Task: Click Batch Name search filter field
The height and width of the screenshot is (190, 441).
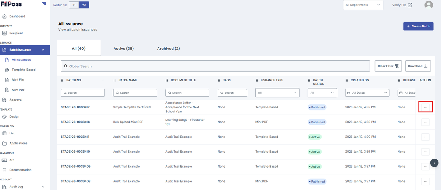Action: (x=135, y=93)
